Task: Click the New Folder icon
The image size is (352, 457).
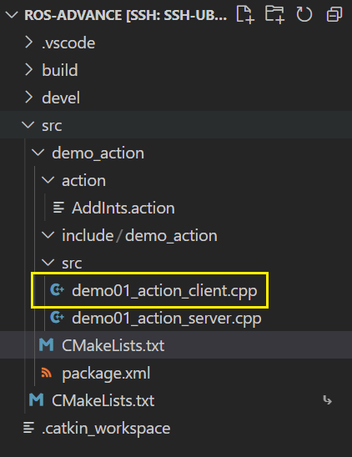Action: pos(274,14)
